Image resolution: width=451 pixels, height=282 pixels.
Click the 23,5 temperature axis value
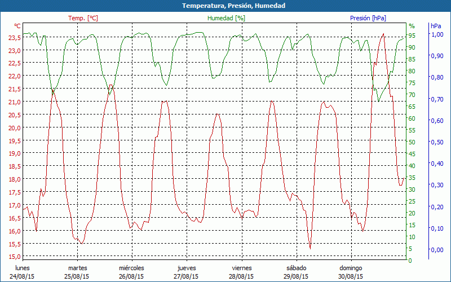click(x=15, y=38)
